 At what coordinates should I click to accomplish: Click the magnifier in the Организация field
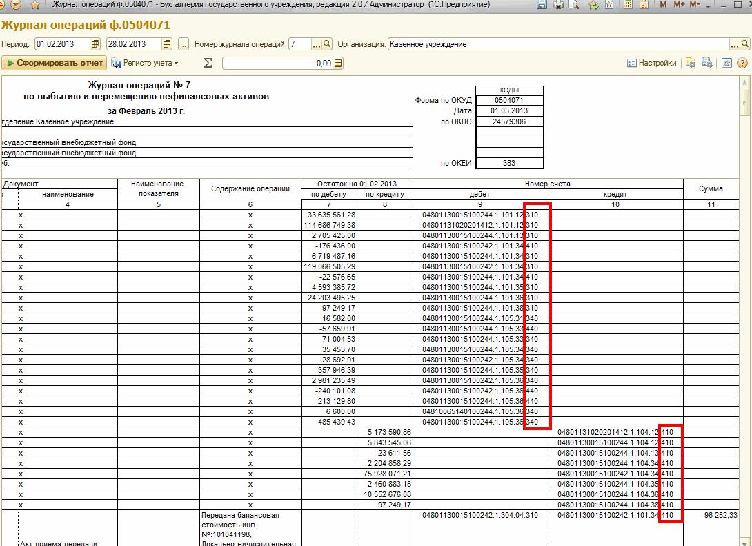pyautogui.click(x=745, y=44)
